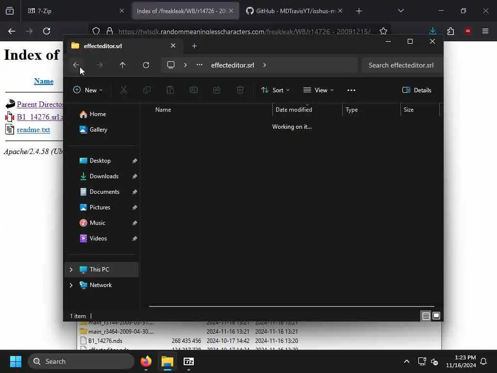Open the Firefox extensions puzzle icon
Screen dimensions: 497x373
tap(450, 31)
